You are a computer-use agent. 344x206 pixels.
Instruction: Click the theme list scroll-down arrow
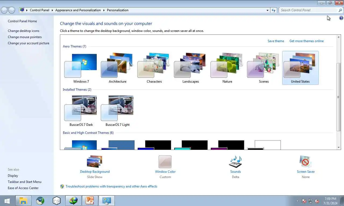click(x=339, y=147)
